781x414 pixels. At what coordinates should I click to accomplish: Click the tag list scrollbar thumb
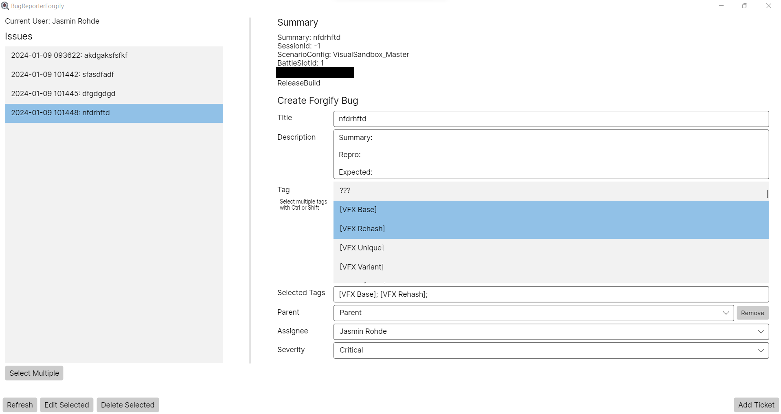click(767, 194)
